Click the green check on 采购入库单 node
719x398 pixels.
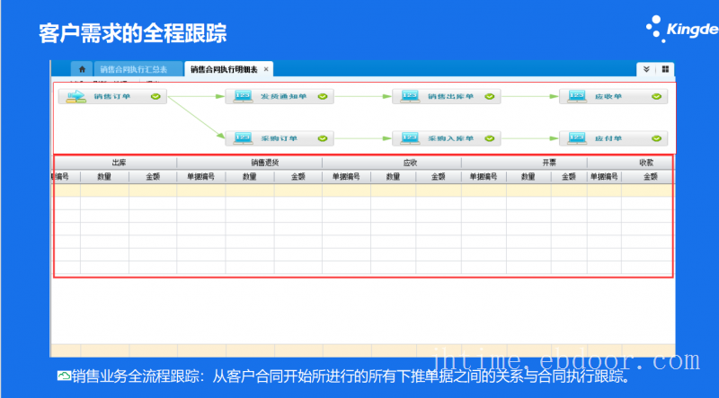(489, 138)
